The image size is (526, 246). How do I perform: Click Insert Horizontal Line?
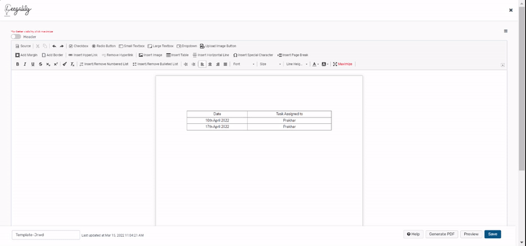click(x=210, y=55)
